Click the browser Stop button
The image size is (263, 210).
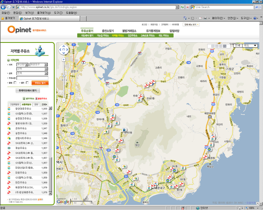click(188, 7)
